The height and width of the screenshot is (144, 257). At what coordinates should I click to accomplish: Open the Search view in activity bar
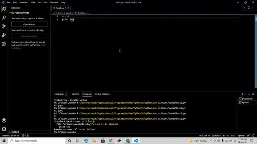(4, 18)
